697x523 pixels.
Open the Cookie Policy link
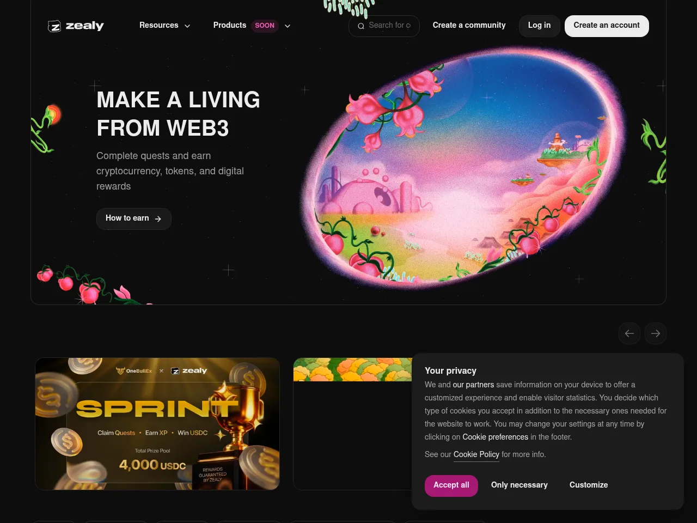click(476, 454)
